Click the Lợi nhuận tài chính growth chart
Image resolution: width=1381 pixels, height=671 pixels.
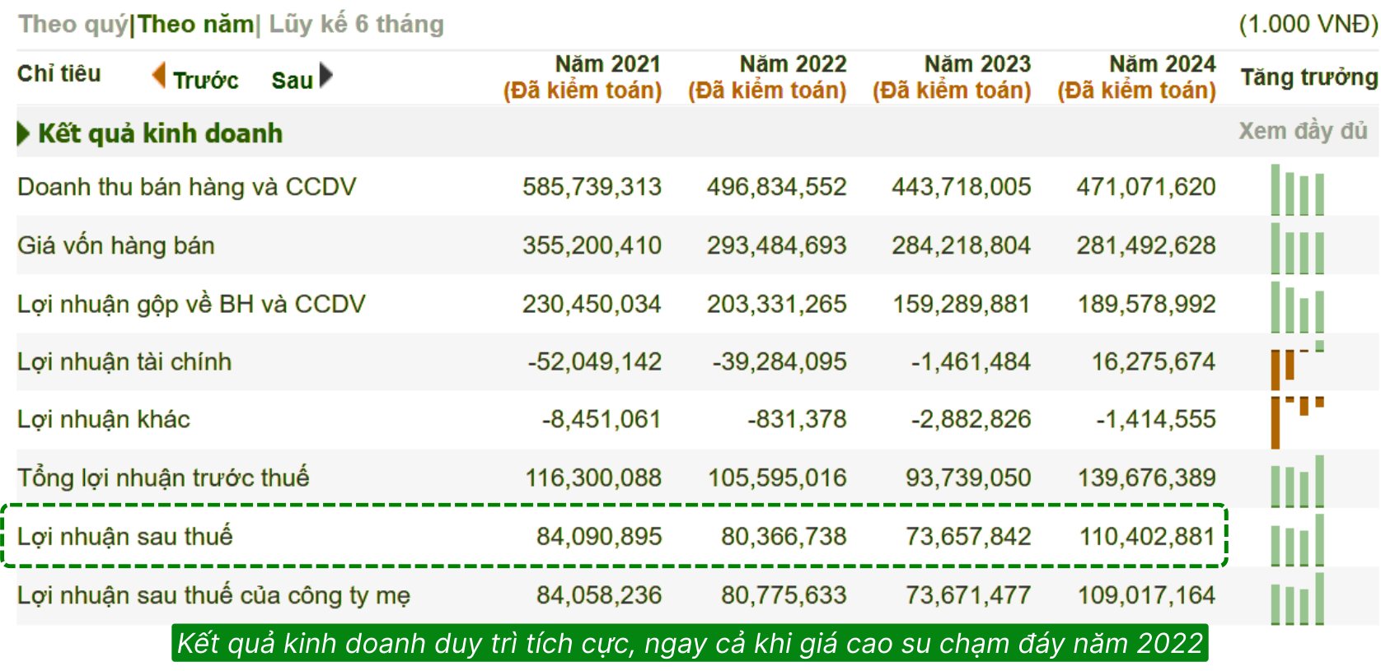click(x=1297, y=365)
